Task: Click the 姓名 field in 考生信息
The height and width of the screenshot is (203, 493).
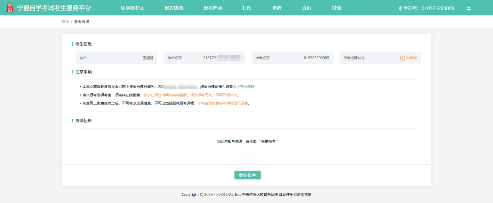Action: [117, 58]
